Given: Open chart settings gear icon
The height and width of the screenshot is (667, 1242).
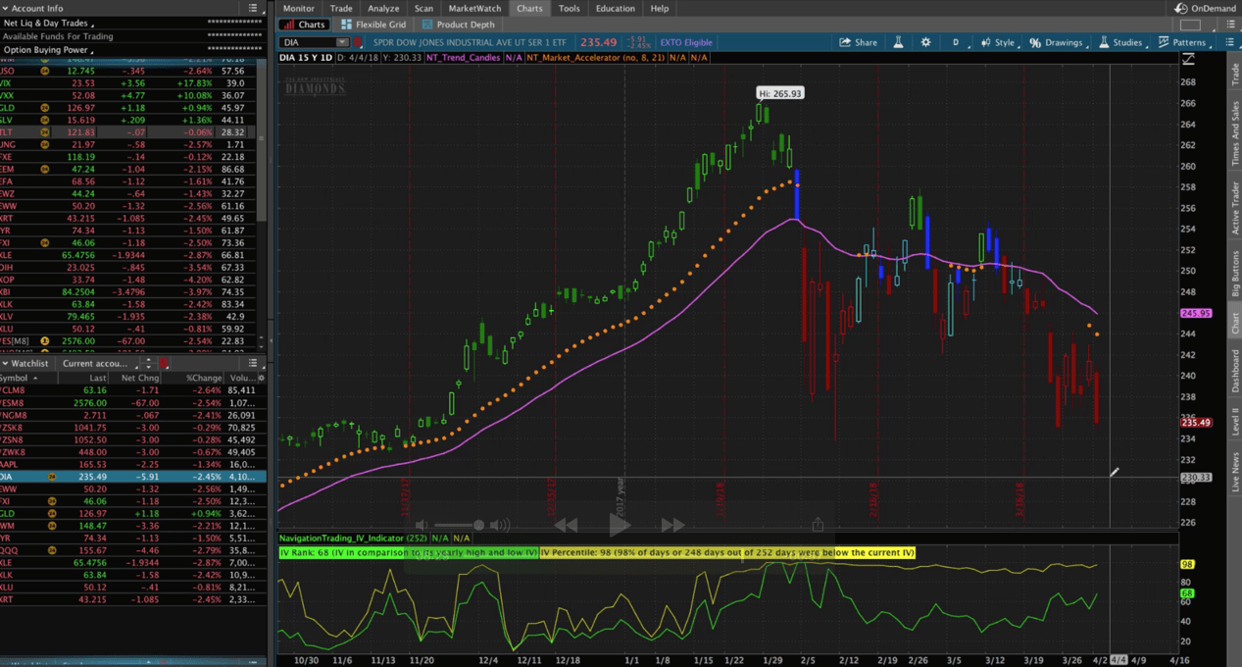Looking at the screenshot, I should [925, 42].
